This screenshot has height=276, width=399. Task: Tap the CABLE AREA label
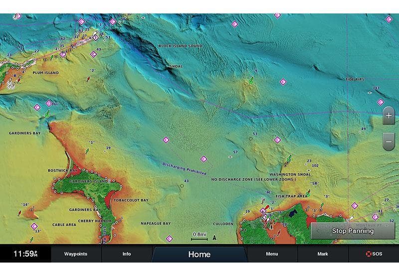[64, 225]
